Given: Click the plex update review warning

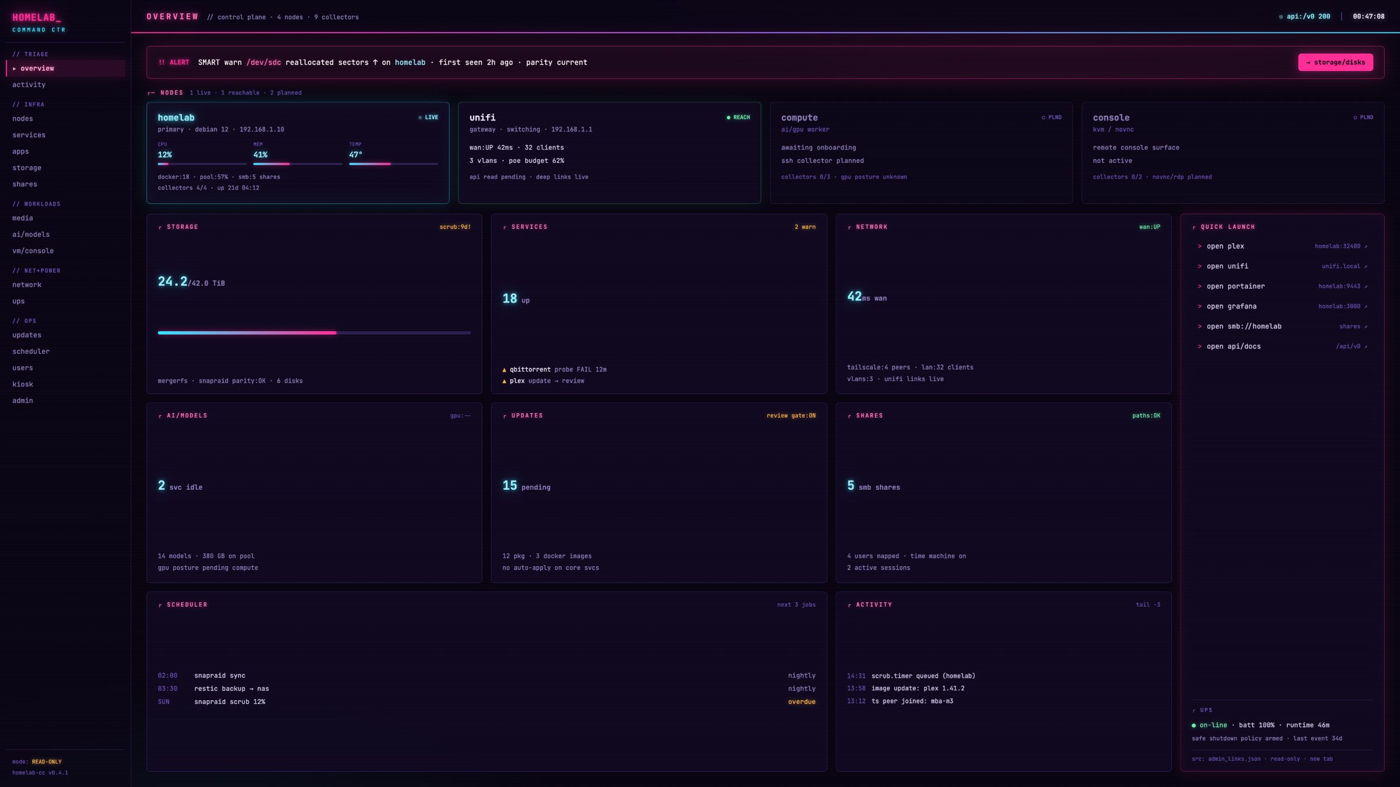Looking at the screenshot, I should pos(543,381).
